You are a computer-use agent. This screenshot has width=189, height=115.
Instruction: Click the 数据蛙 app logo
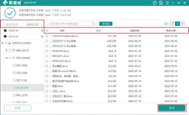tap(12, 3)
